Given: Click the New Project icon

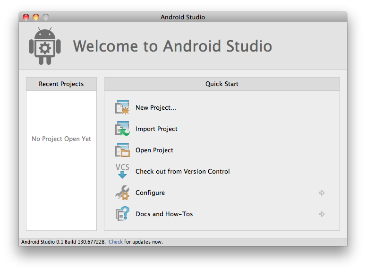Looking at the screenshot, I should [122, 107].
